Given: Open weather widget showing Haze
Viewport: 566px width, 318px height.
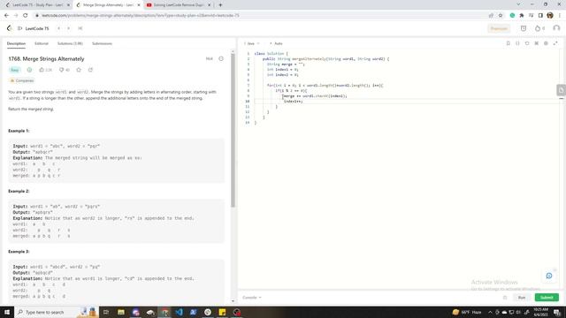Looking at the screenshot, I should pos(467,312).
